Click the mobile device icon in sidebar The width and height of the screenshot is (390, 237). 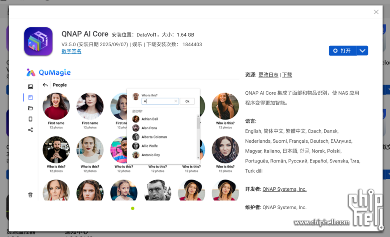[x=30, y=119]
